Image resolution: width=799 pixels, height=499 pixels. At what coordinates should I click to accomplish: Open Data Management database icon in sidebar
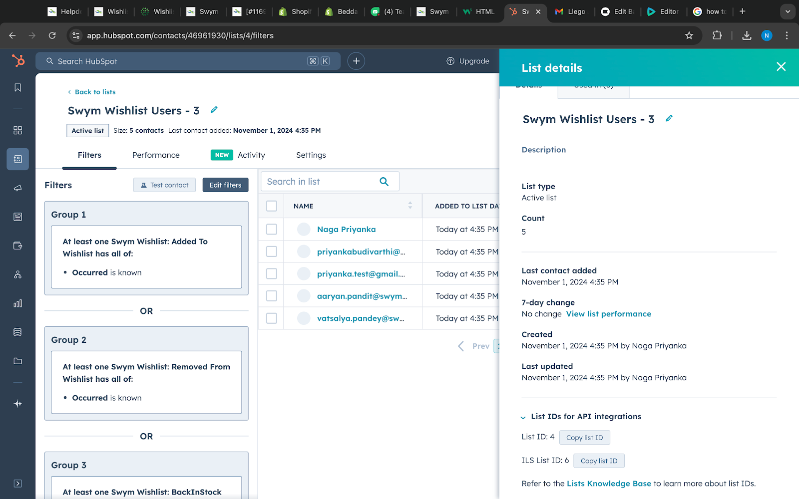click(17, 332)
